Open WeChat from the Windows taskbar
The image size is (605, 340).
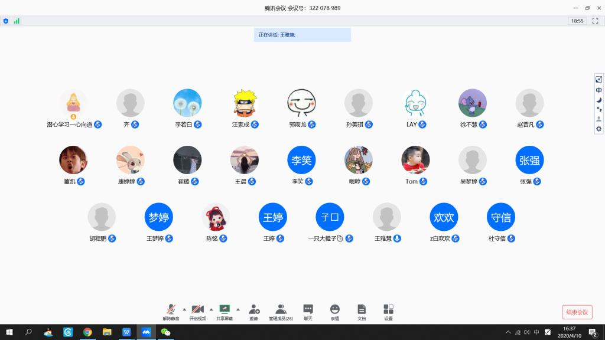click(x=166, y=332)
